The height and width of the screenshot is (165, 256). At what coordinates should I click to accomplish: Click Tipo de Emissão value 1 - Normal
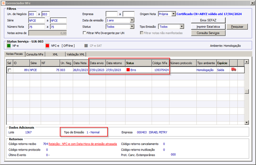(x=93, y=132)
